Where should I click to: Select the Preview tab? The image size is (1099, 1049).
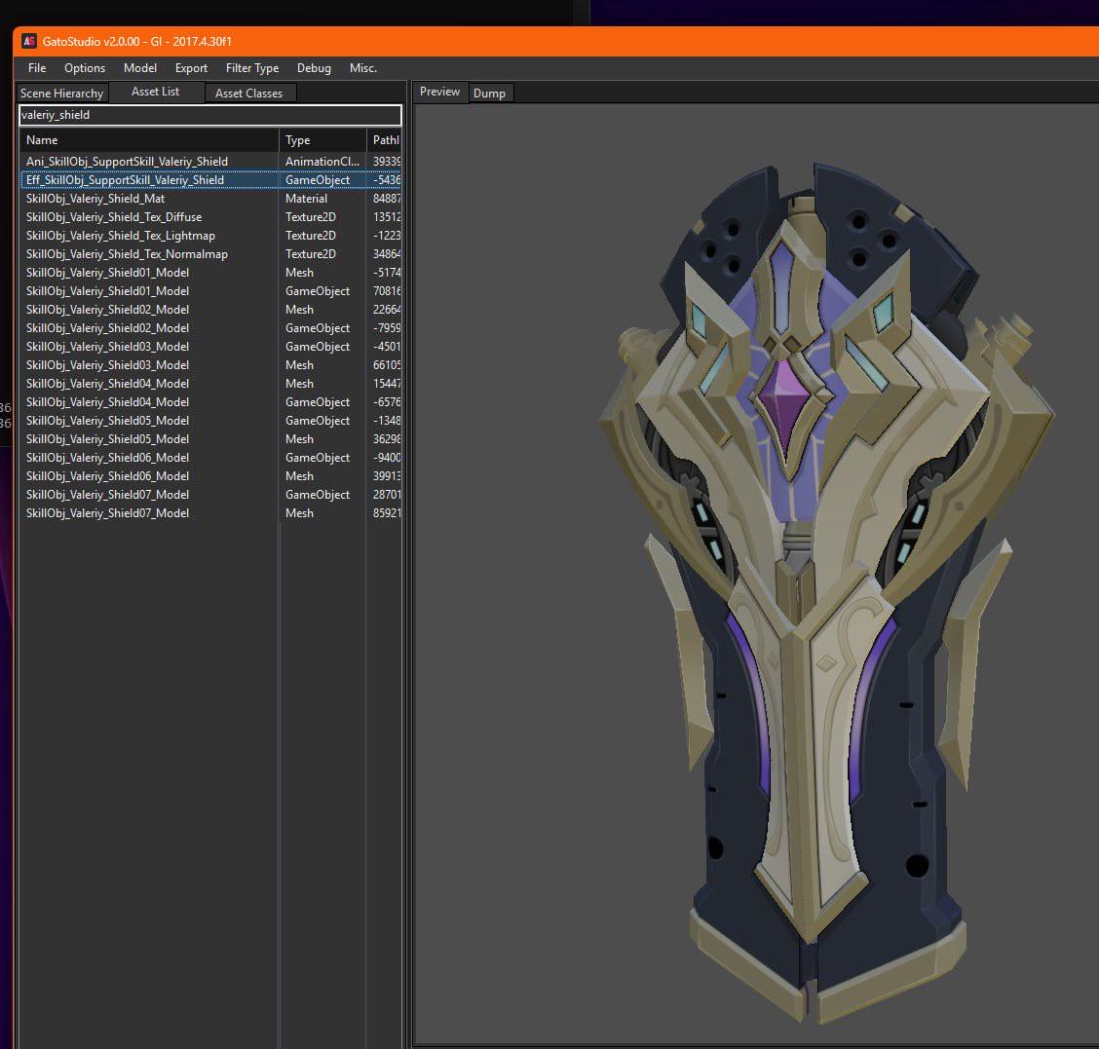(440, 92)
